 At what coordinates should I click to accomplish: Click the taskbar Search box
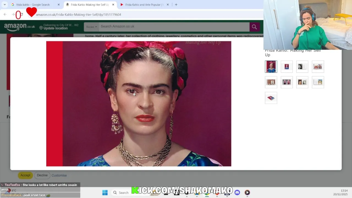(121, 193)
